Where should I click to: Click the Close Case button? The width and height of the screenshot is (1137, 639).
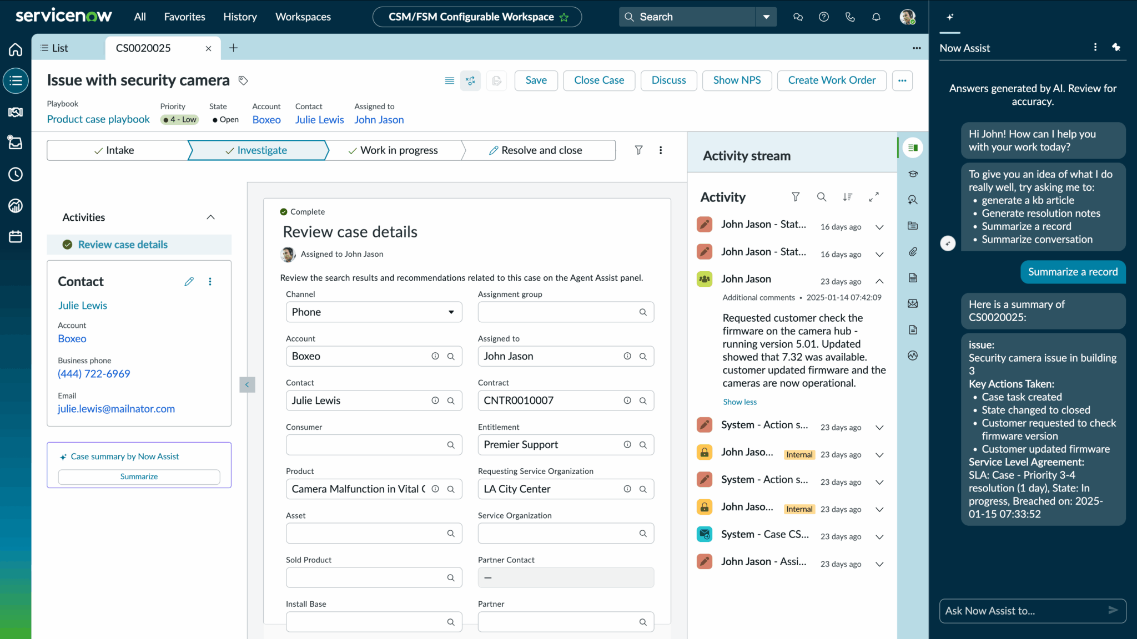coord(599,80)
